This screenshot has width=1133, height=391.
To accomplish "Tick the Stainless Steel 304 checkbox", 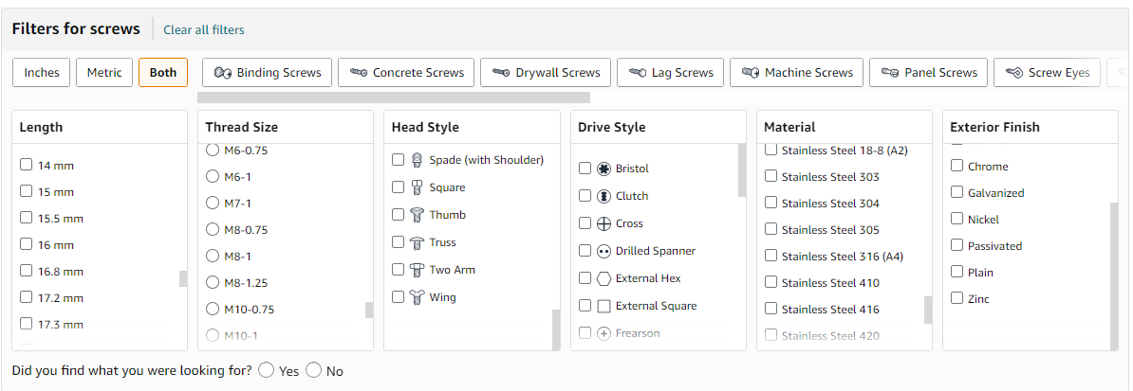I will tap(771, 203).
